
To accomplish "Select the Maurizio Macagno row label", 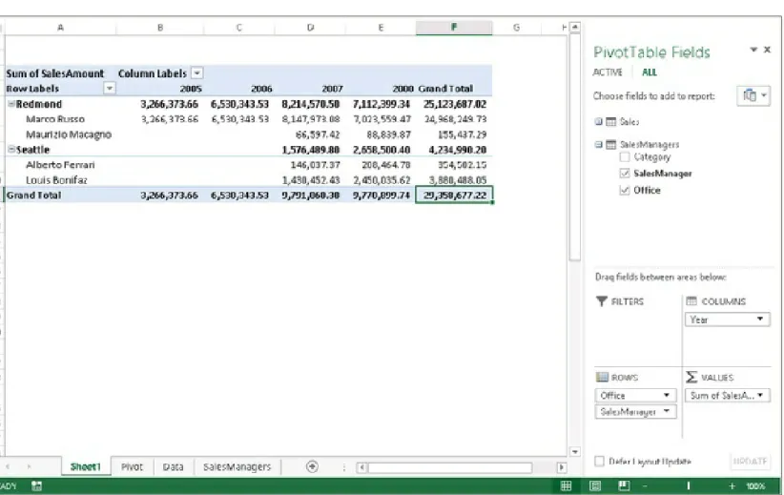I will (69, 134).
